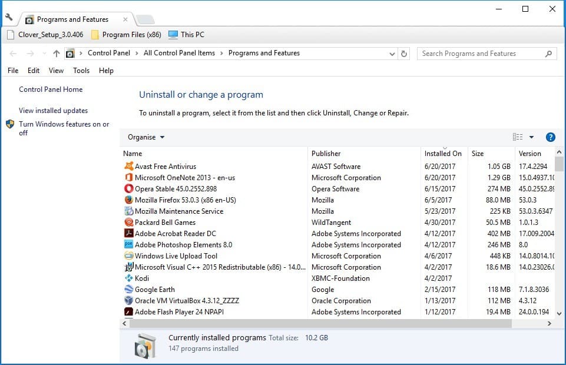Open the Help menu
This screenshot has height=365, width=566.
coord(106,70)
